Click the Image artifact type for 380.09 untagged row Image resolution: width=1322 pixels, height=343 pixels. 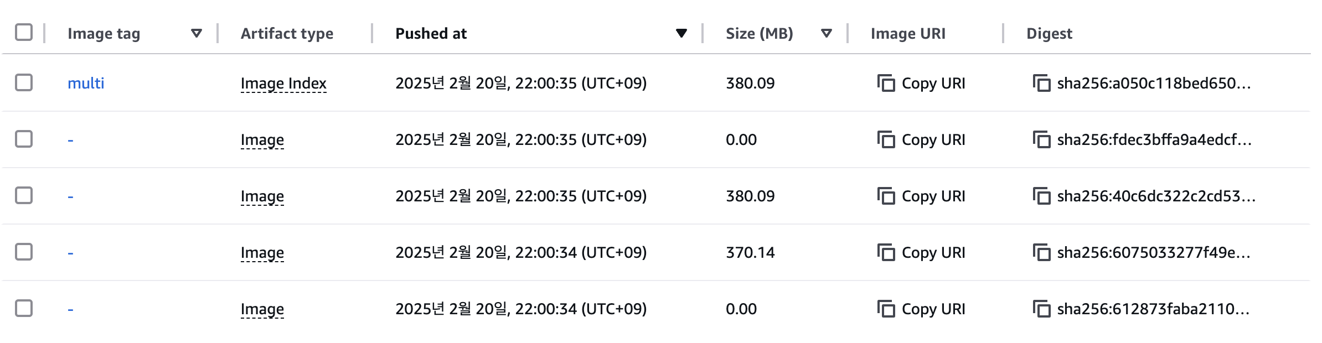(262, 196)
